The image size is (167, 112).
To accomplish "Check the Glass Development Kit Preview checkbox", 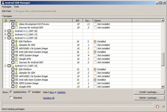I will pyautogui.click(x=13, y=24).
